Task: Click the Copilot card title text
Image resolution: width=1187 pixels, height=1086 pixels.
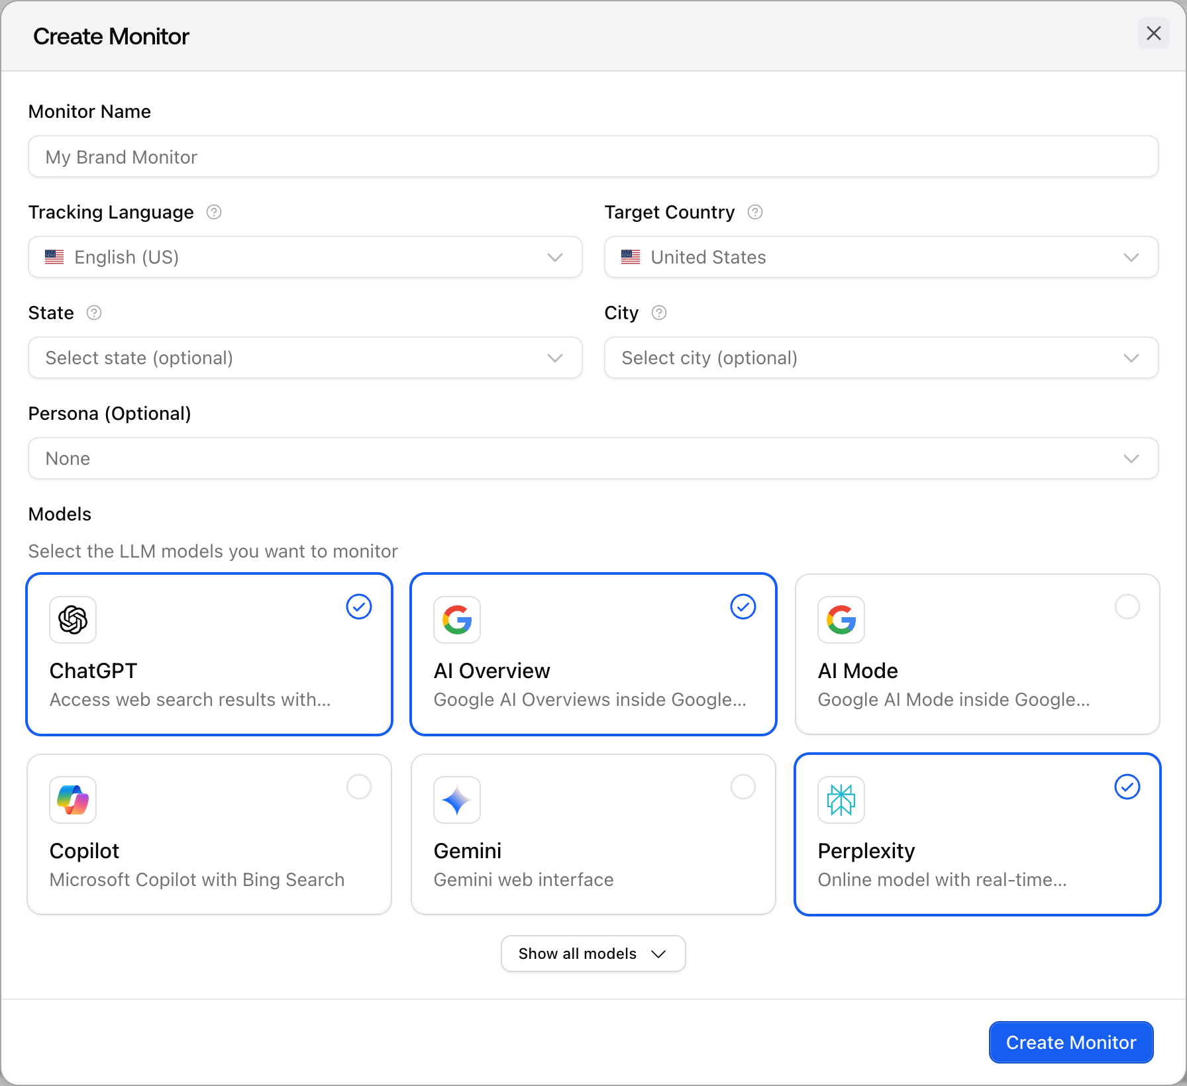Action: click(x=85, y=851)
